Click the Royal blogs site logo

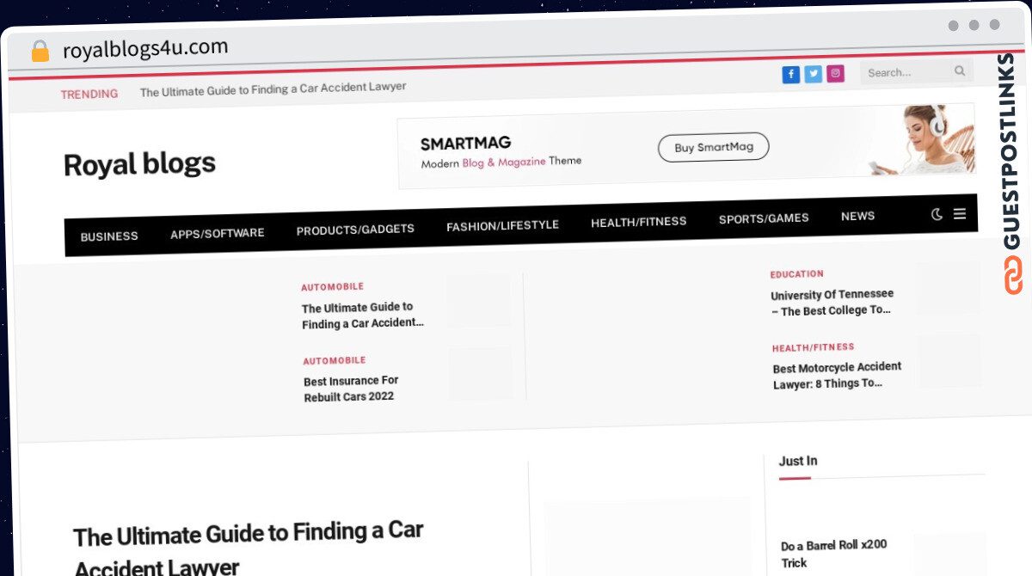[139, 163]
